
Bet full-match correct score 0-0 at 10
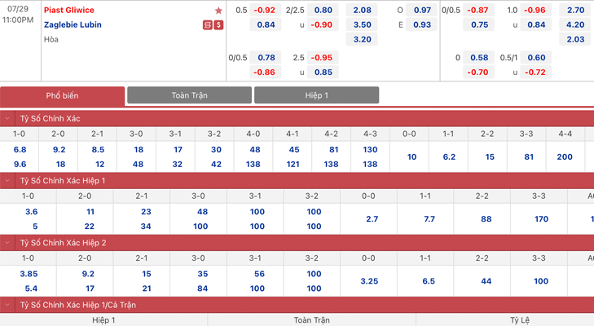click(x=411, y=157)
